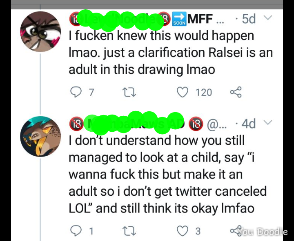
Task: Open the chevron menu on the 4d tweet
Action: point(267,122)
